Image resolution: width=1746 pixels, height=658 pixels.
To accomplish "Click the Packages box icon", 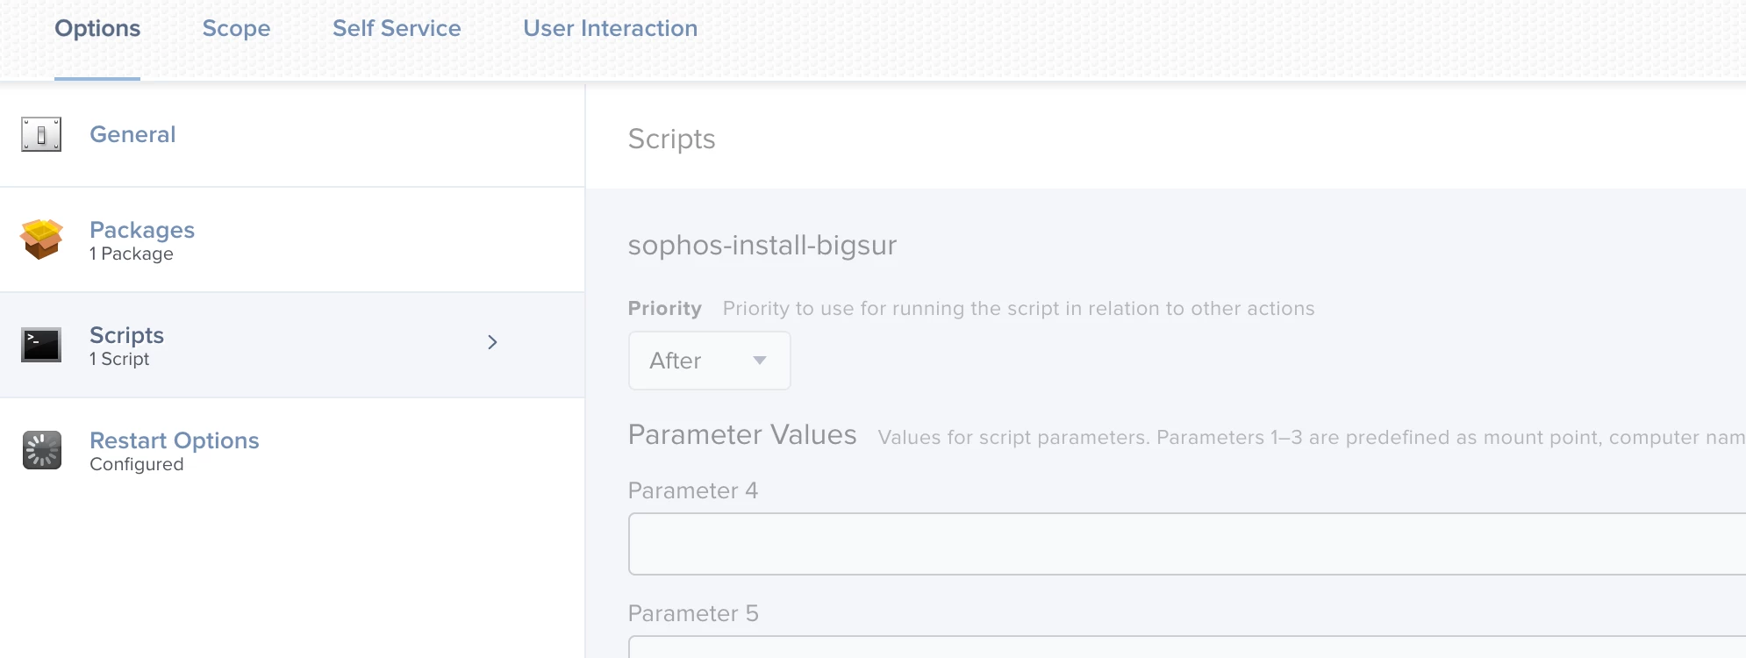I will (41, 240).
